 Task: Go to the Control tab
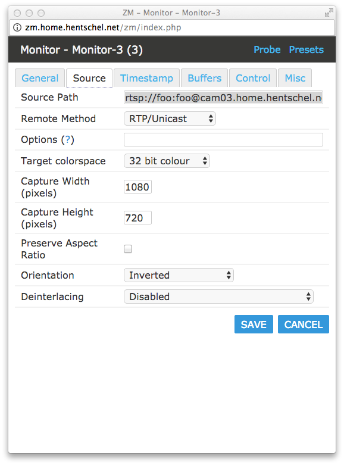[x=253, y=78]
